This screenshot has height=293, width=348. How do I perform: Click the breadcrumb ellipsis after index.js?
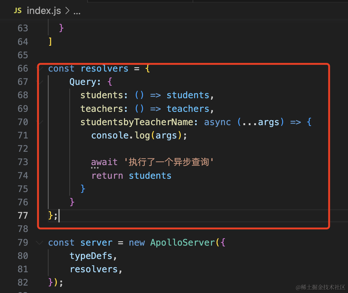(x=77, y=11)
